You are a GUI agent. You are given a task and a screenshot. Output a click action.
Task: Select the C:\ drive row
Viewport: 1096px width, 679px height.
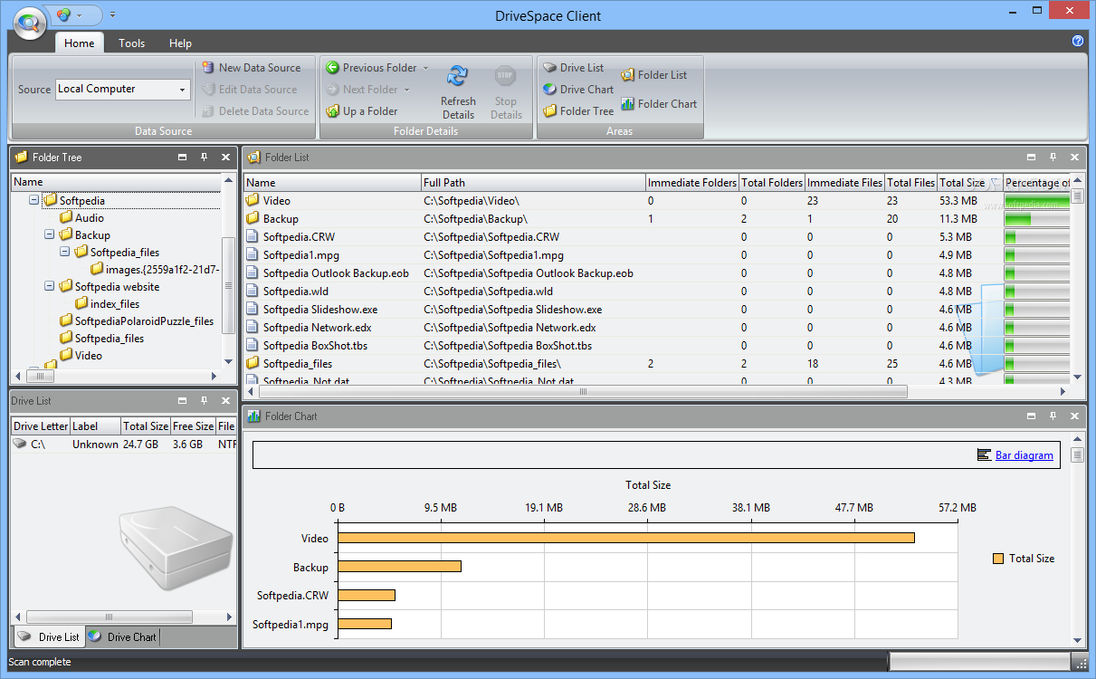[38, 445]
